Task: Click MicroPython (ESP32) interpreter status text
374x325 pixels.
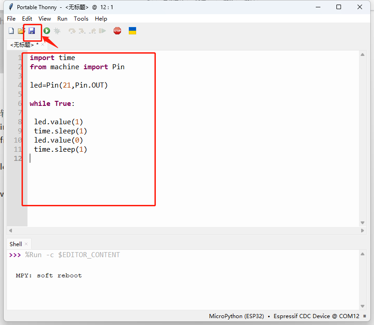Action: click(x=236, y=316)
